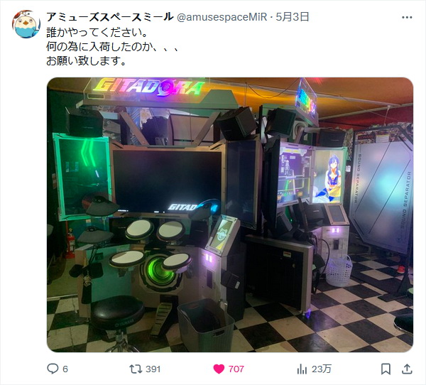Click the rainbow GITADORA sign in photo
The image size is (426, 385).
pyautogui.click(x=149, y=87)
